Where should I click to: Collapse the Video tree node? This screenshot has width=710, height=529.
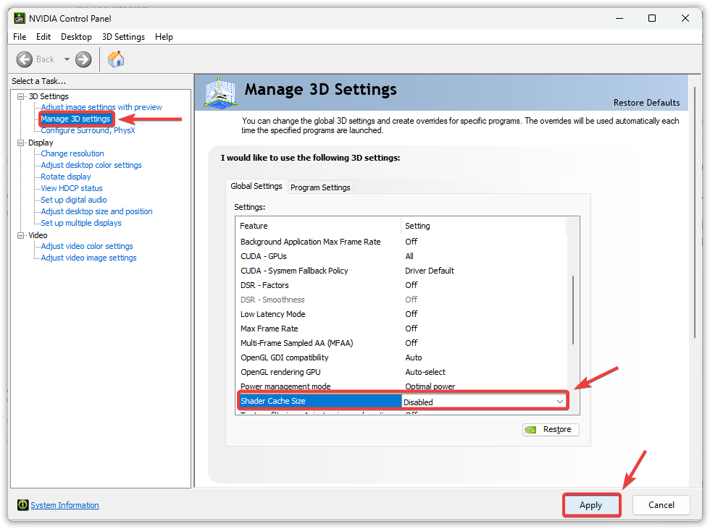click(21, 235)
